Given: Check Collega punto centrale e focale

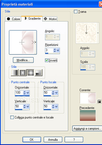Looking at the screenshot, I should [12, 117].
